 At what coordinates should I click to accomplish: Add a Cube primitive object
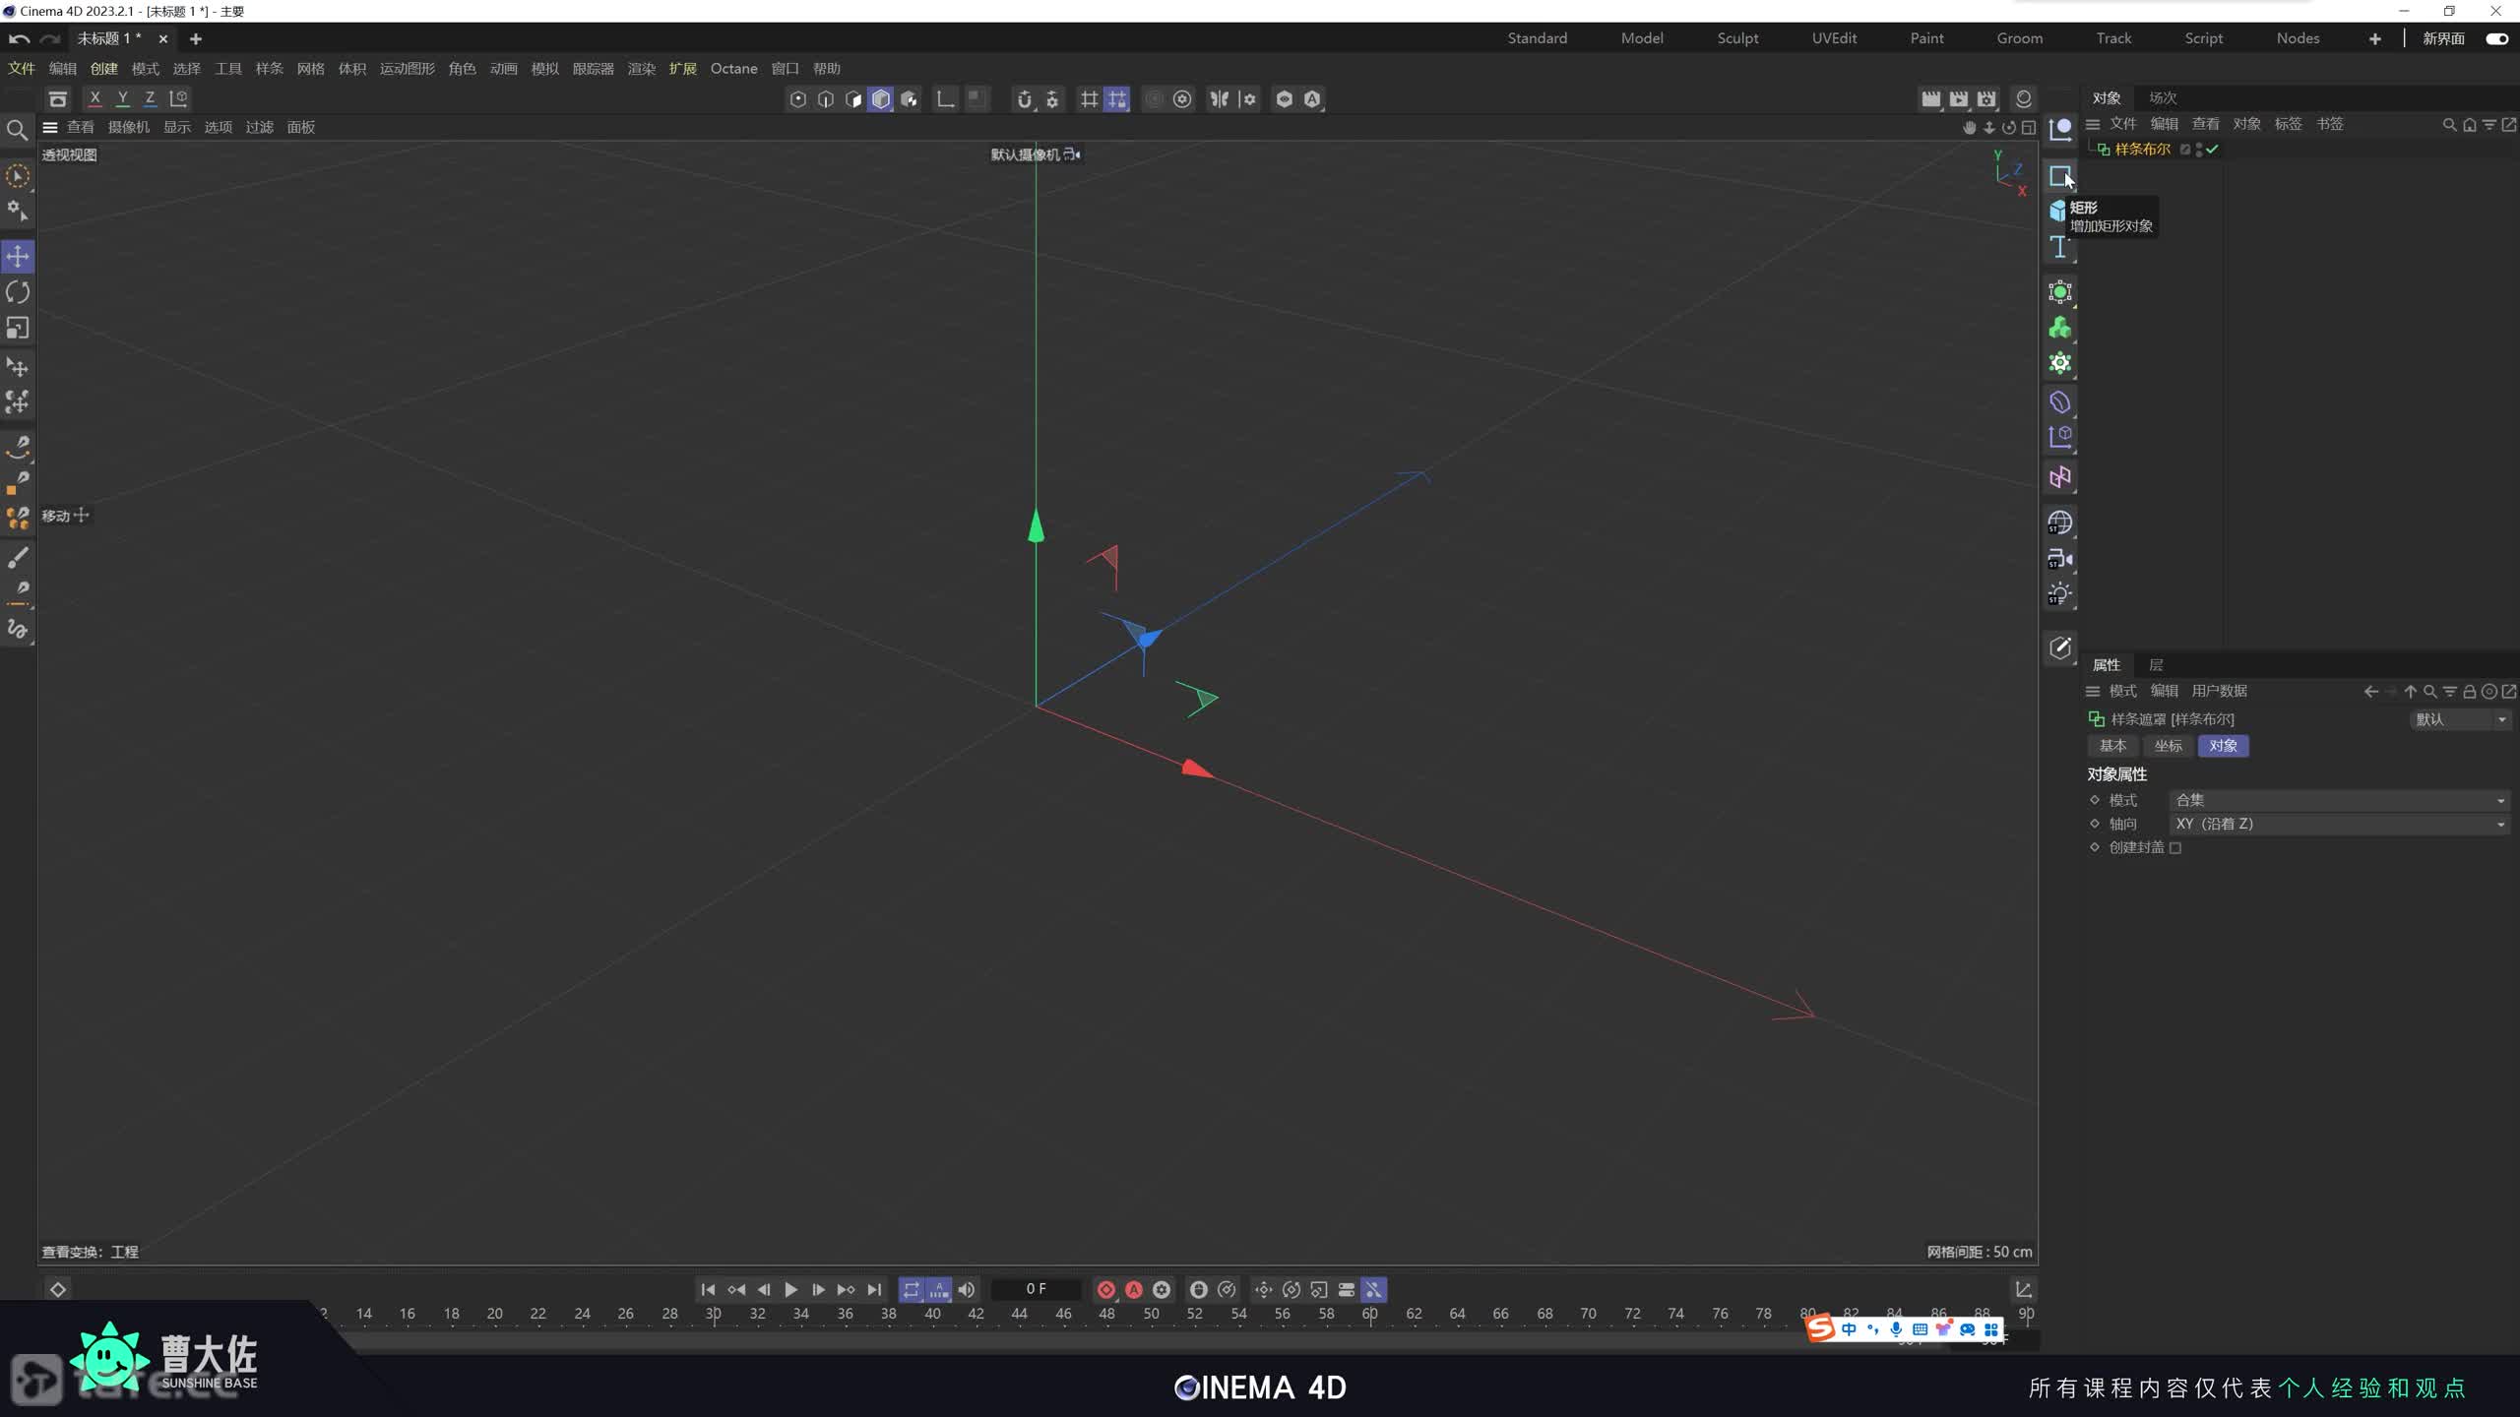click(2057, 211)
